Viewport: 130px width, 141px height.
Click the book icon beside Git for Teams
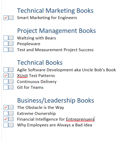pyautogui.click(x=11, y=87)
